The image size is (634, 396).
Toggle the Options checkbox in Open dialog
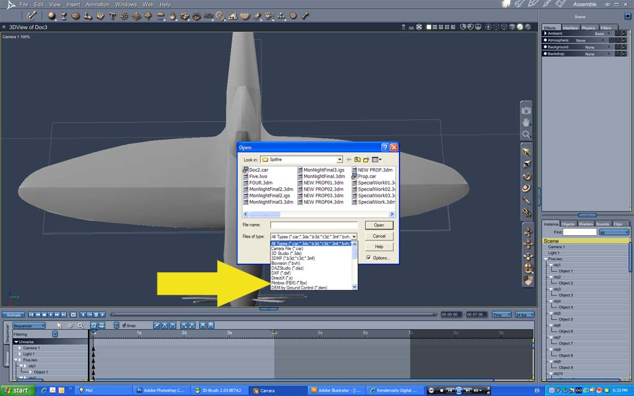point(368,257)
